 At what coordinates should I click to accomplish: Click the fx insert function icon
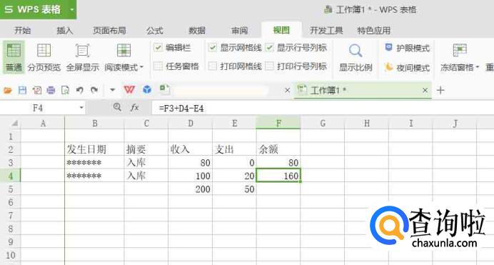[x=134, y=108]
